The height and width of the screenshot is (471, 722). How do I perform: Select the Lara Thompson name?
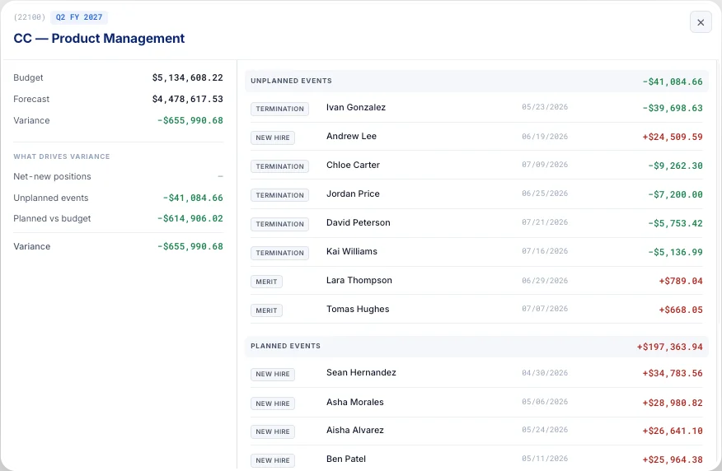(x=359, y=280)
